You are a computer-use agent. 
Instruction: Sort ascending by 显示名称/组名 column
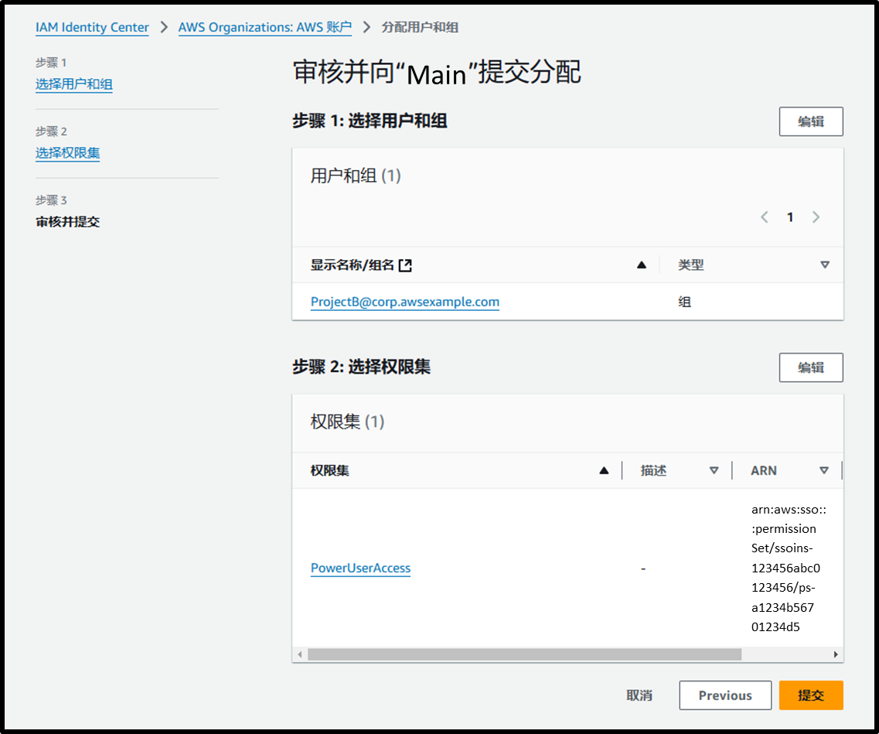[x=642, y=265]
